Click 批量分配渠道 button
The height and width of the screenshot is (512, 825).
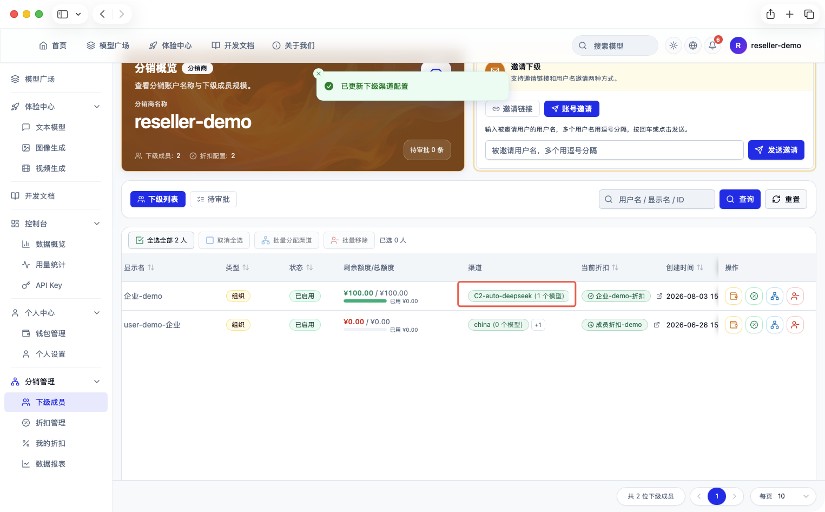[x=287, y=240]
